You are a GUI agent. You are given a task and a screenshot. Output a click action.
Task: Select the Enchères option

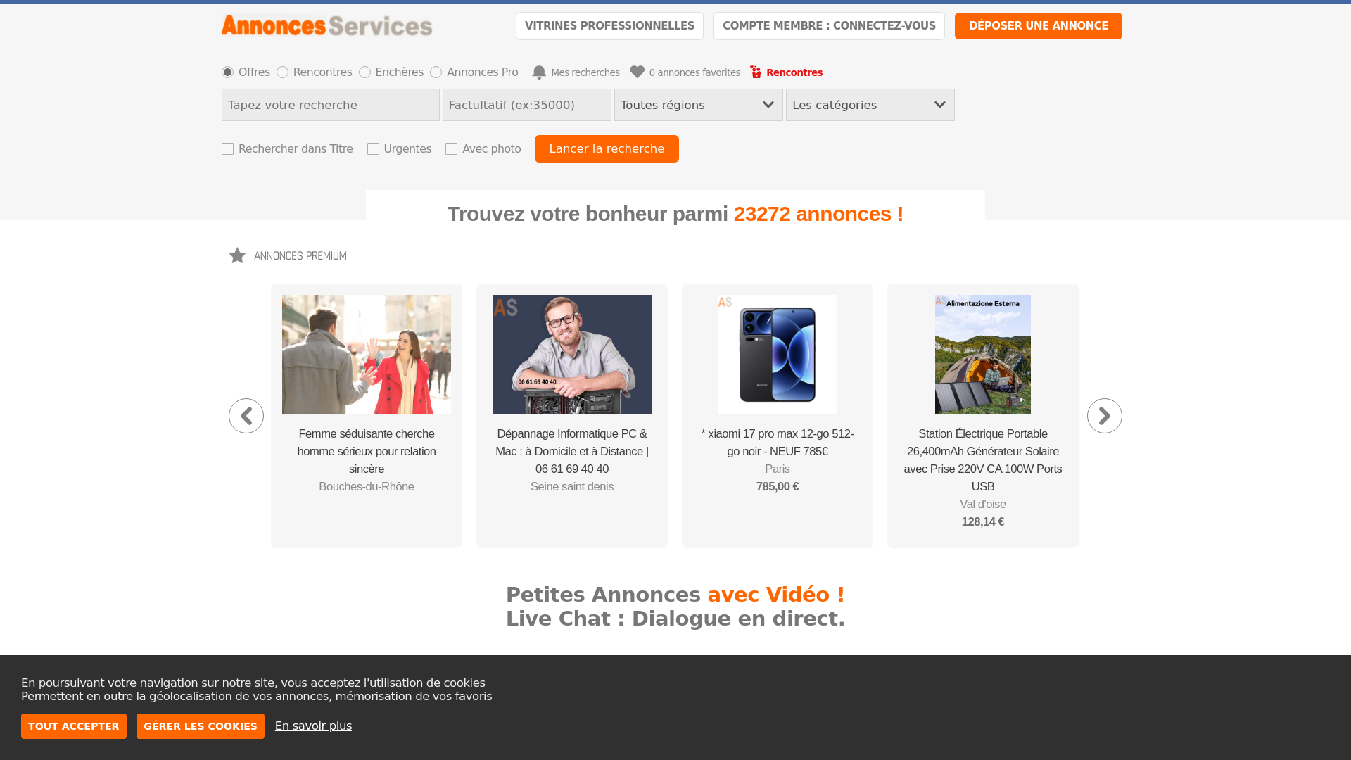[x=364, y=72]
